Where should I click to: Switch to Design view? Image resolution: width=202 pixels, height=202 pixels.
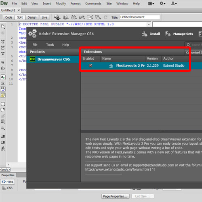point(32,17)
